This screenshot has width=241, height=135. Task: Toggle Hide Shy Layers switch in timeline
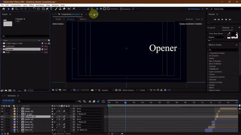coord(90,102)
